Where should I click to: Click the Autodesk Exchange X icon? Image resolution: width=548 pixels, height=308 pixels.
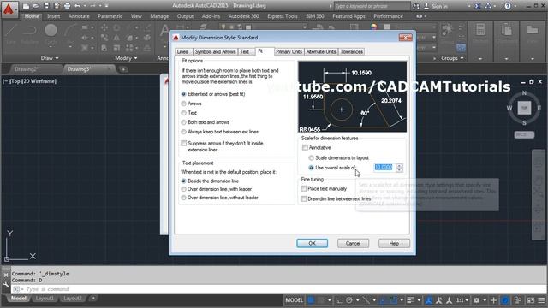(478, 6)
